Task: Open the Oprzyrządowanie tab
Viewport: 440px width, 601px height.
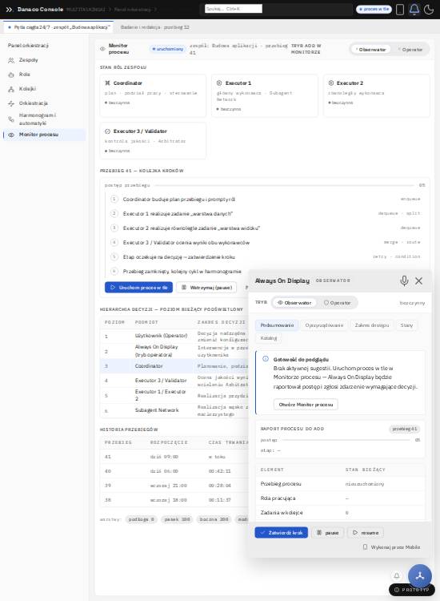Action: [324, 325]
